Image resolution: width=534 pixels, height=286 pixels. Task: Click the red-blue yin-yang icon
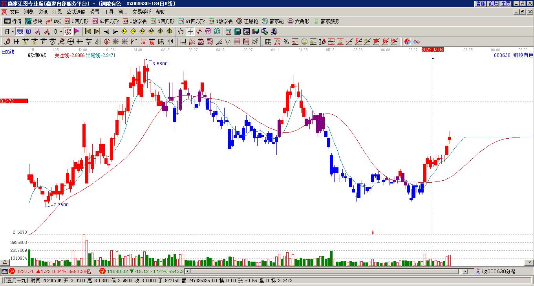pos(408,42)
